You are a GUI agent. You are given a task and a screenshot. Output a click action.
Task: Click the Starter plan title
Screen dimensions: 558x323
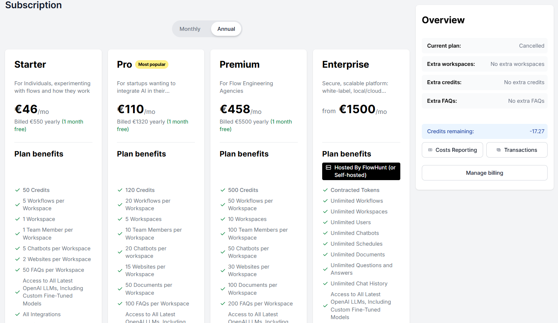tap(30, 64)
